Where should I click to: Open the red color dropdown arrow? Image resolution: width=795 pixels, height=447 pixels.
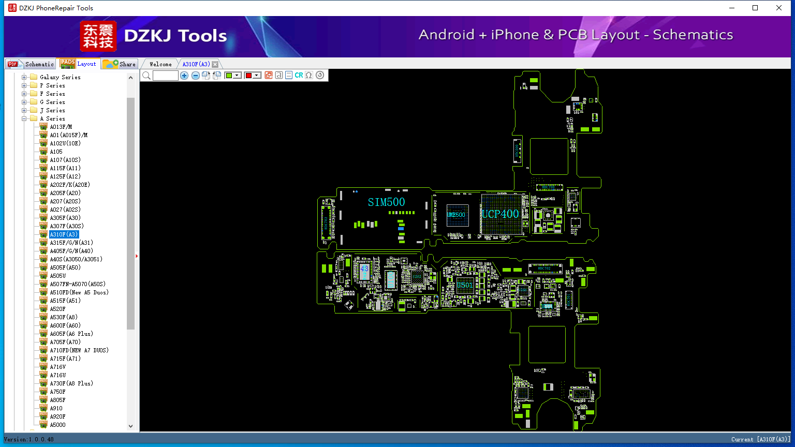coord(256,76)
